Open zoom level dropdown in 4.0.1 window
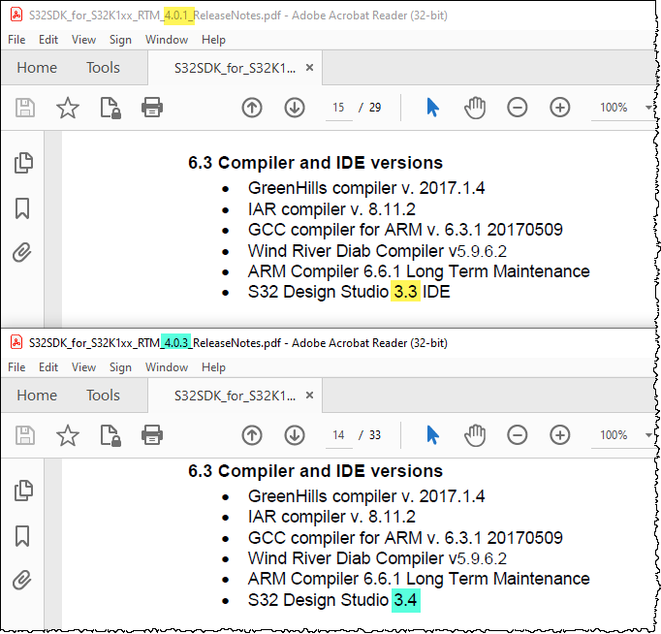 coord(648,108)
